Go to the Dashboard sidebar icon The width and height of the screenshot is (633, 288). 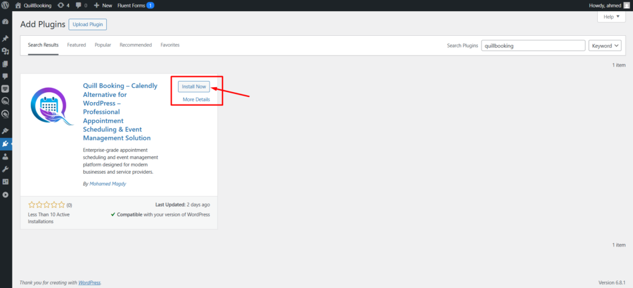(5, 22)
